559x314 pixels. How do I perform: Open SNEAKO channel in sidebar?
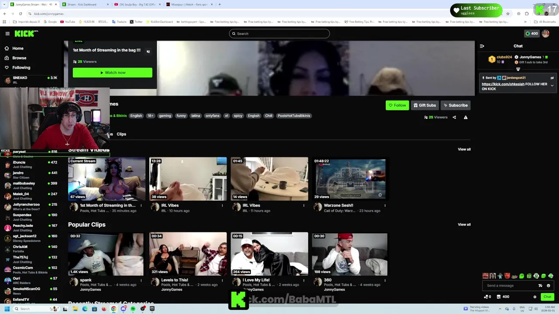[31, 80]
